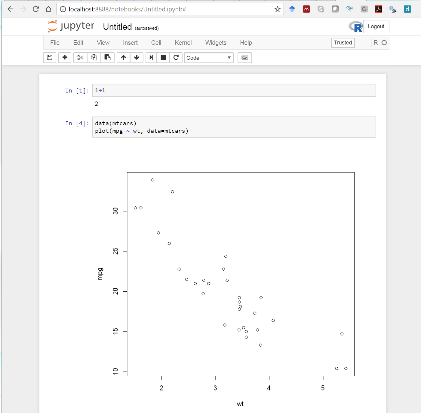This screenshot has width=421, height=413.
Task: Click the In [4] prompt
Action: (77, 123)
